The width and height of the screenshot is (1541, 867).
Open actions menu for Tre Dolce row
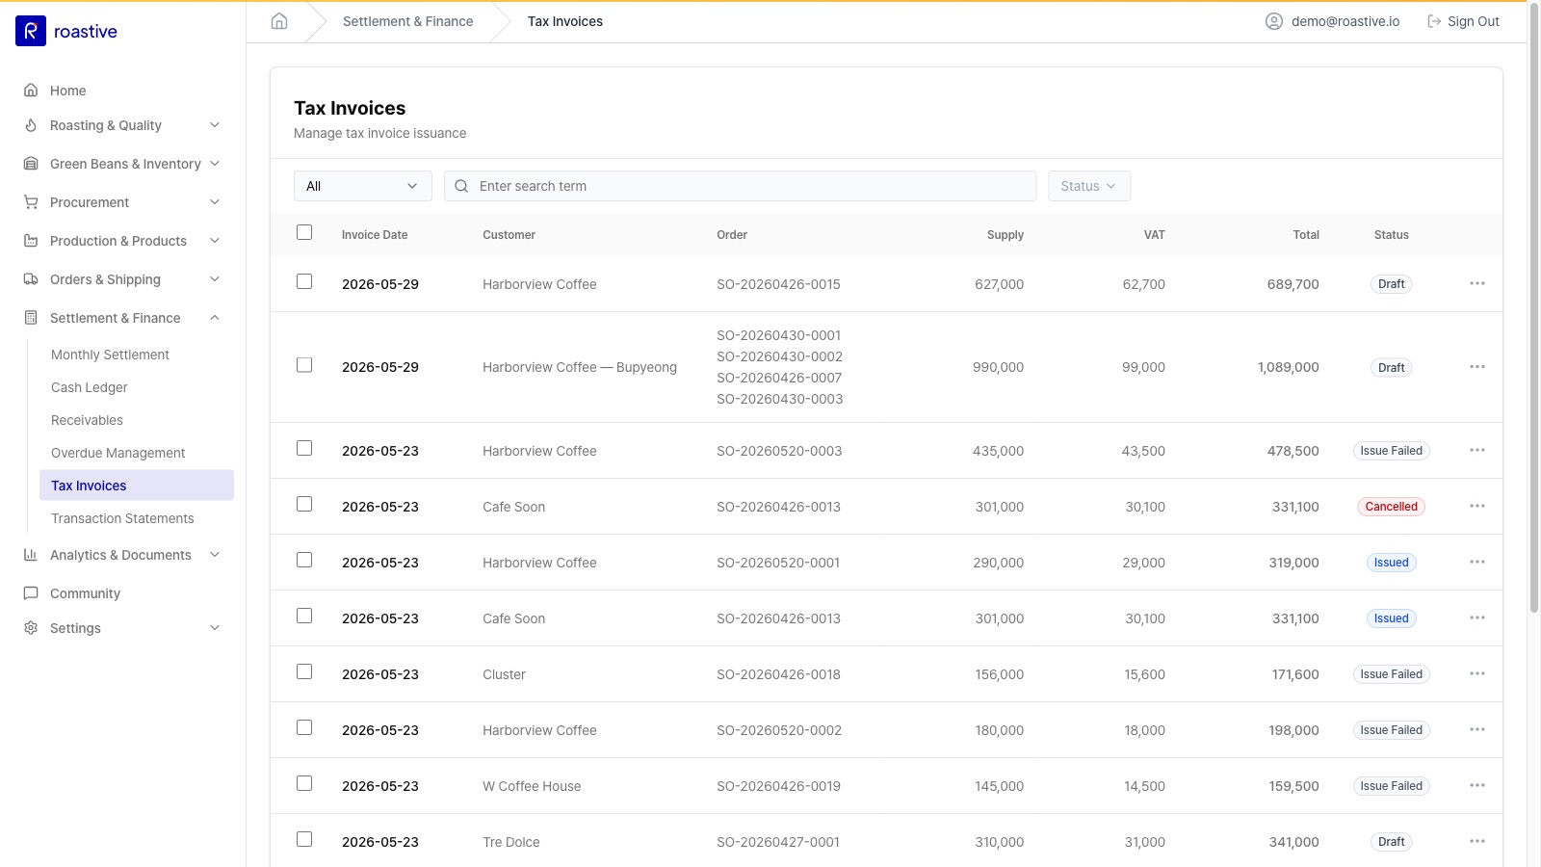1477,841
